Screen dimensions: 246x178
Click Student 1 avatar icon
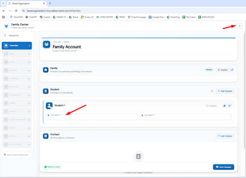(49, 106)
